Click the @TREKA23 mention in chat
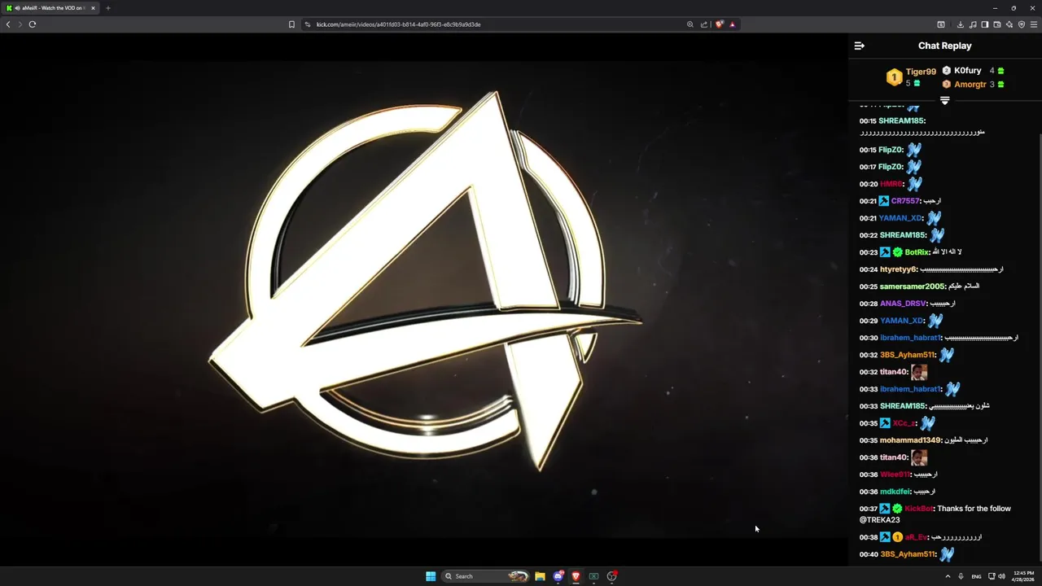Screen dimensions: 1042x586 click(x=880, y=520)
